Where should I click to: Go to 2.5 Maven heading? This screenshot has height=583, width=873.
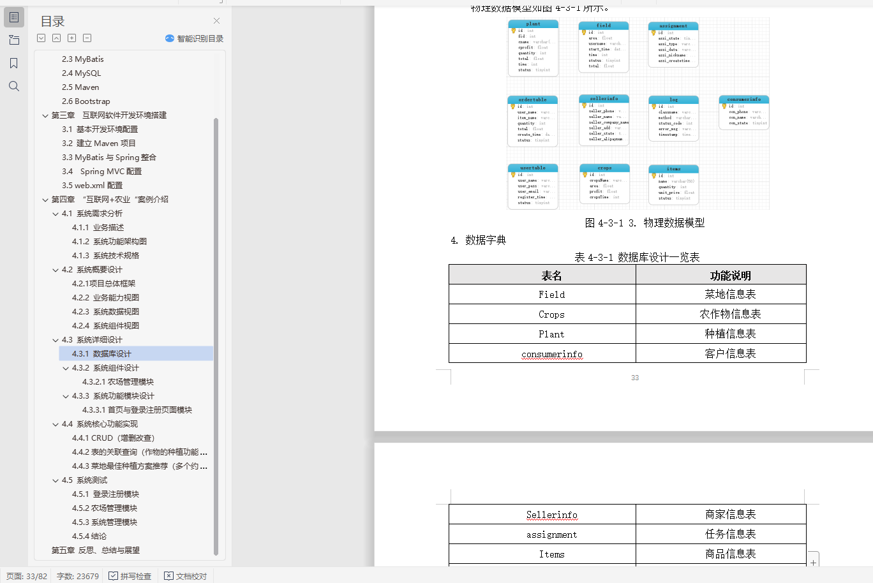(80, 87)
